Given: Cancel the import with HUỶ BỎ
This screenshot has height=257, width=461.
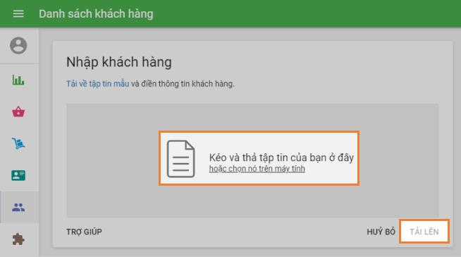Looking at the screenshot, I should click(381, 232).
